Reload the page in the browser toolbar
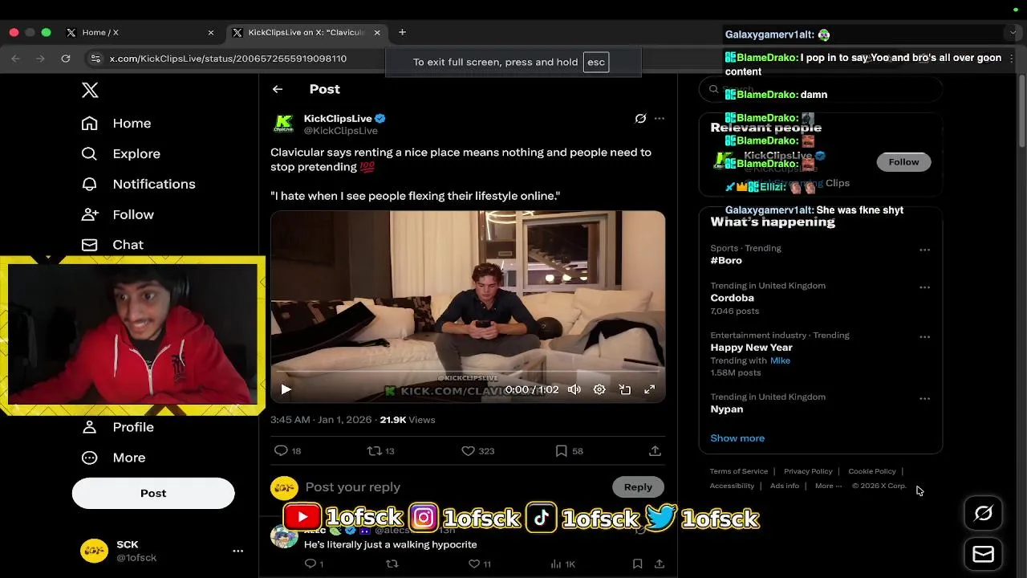The image size is (1027, 578). pyautogui.click(x=66, y=59)
